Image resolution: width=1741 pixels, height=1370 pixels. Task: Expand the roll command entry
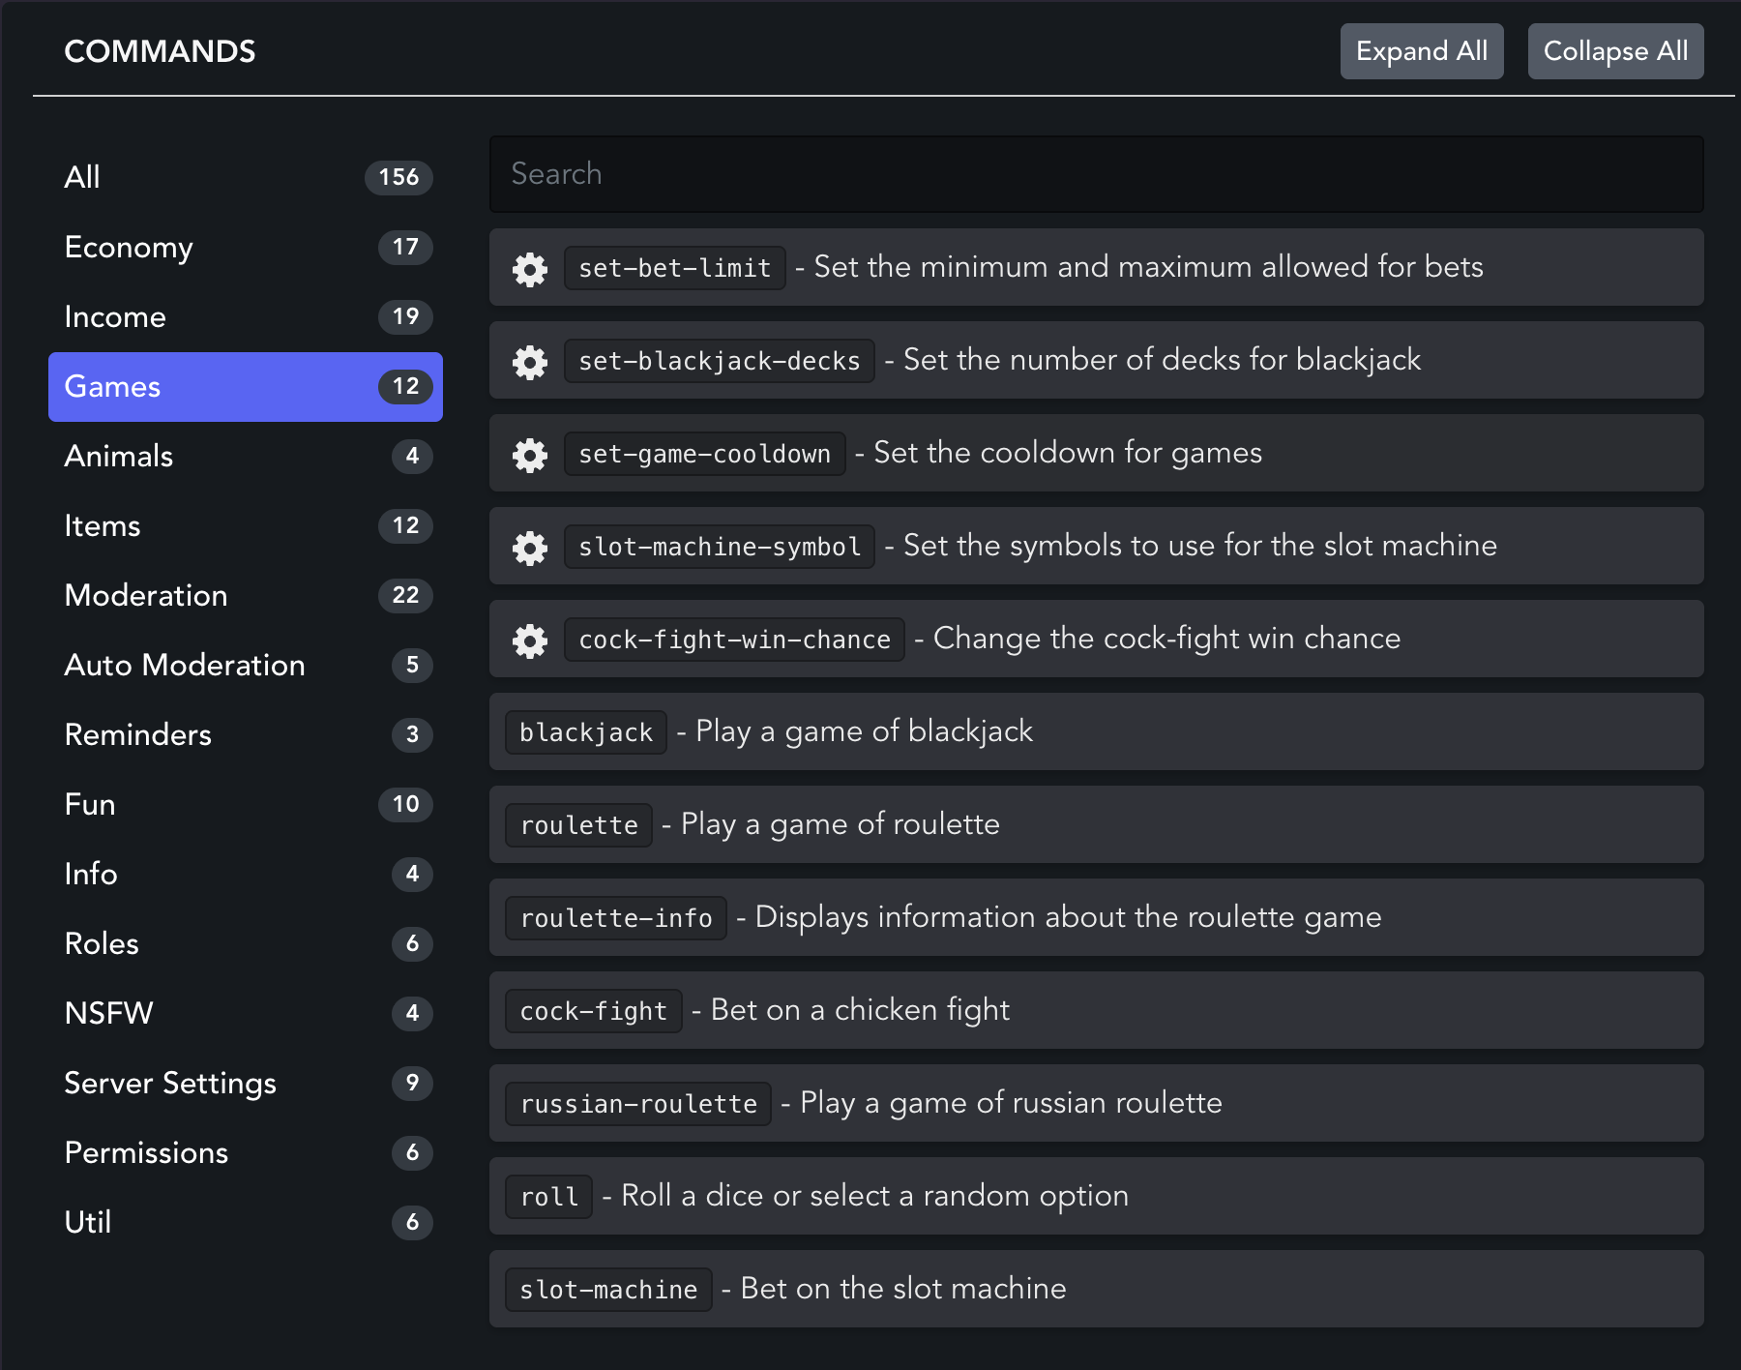click(x=1095, y=1196)
